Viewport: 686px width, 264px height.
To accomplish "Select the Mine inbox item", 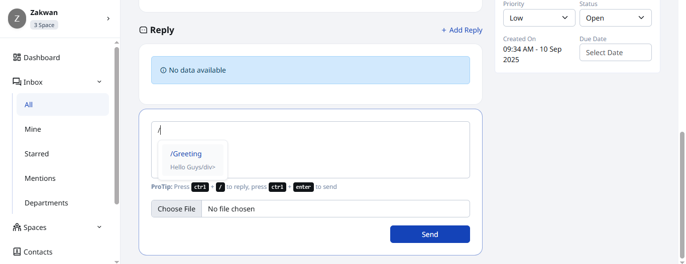I will click(33, 129).
